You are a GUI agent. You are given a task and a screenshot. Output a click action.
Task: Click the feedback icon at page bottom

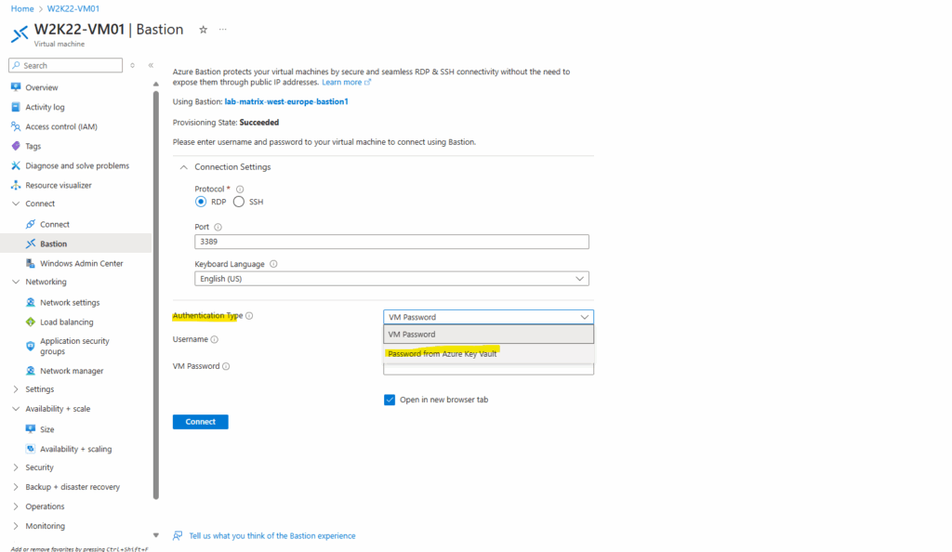coord(178,535)
